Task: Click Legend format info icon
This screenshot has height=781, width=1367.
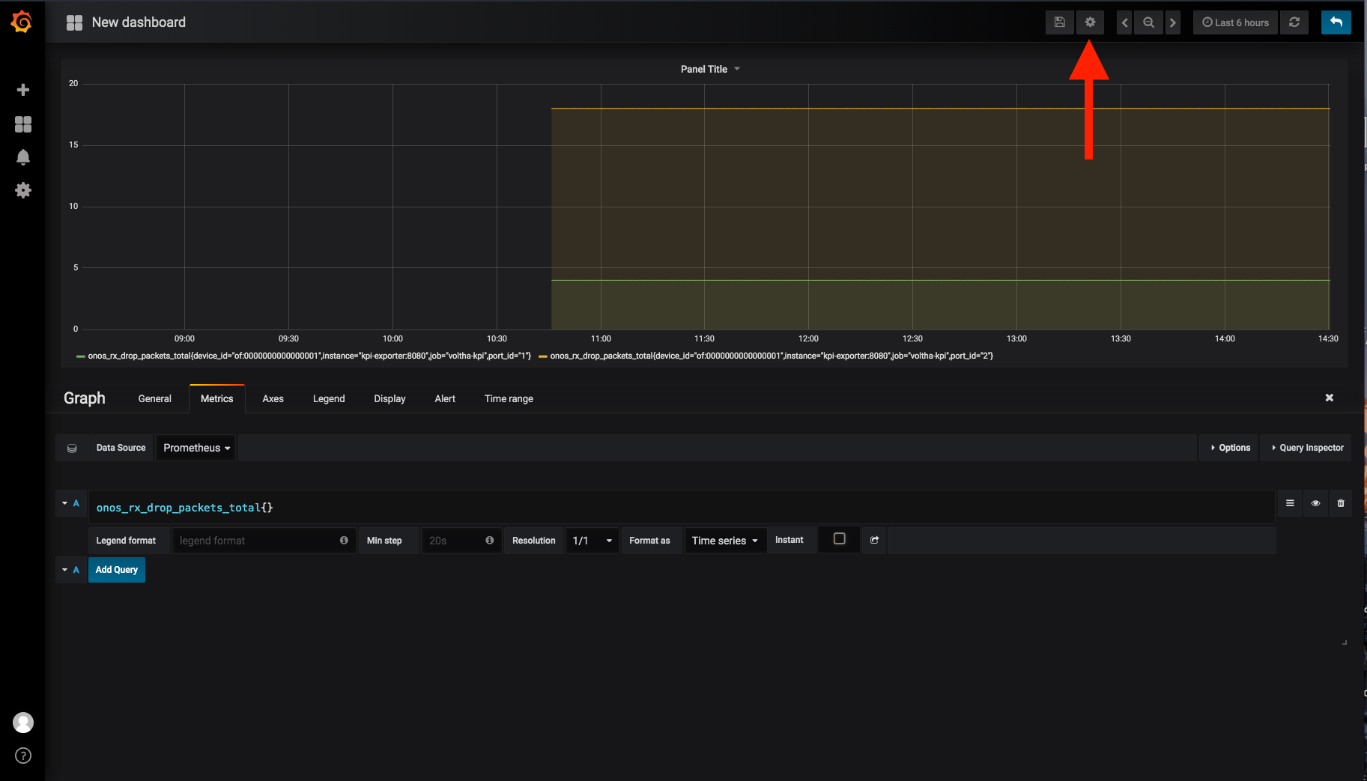Action: coord(344,540)
